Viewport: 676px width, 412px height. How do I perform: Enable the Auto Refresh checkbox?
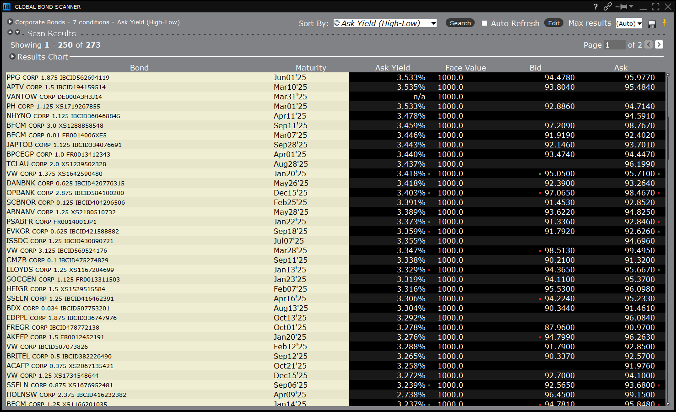(x=484, y=23)
